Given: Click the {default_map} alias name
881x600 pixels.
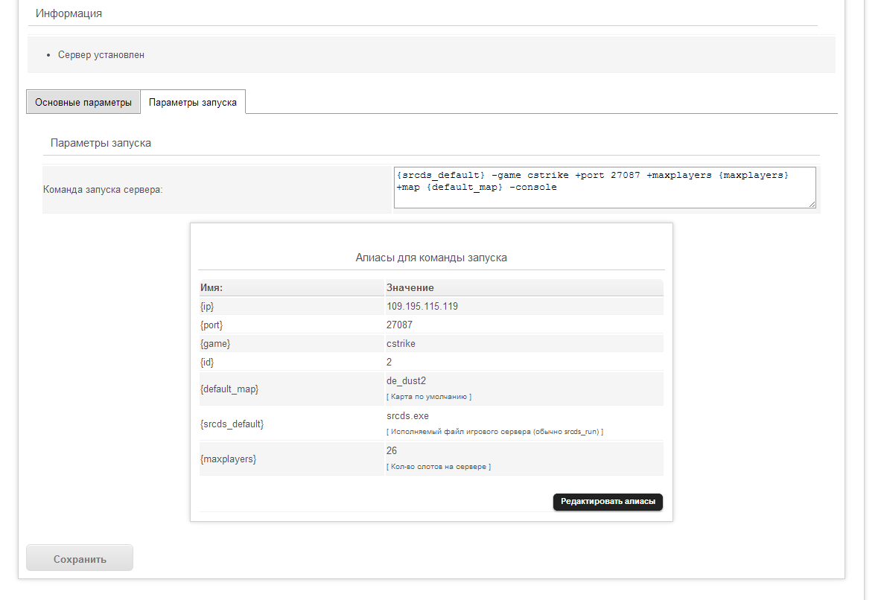Looking at the screenshot, I should point(229,389).
